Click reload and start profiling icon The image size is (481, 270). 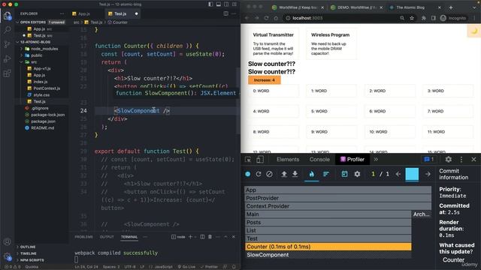[x=259, y=174]
